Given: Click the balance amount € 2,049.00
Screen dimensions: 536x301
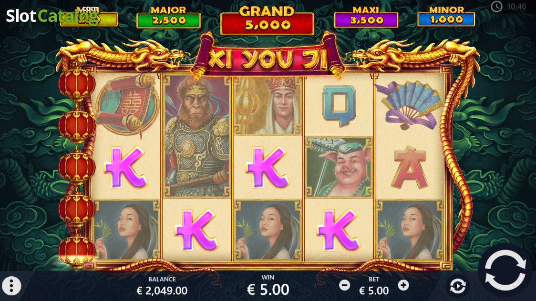Looking at the screenshot, I should [x=162, y=291].
